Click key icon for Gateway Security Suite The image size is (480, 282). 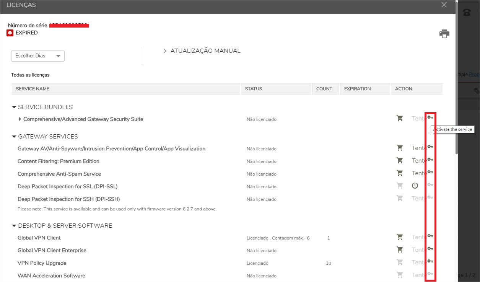(x=430, y=117)
